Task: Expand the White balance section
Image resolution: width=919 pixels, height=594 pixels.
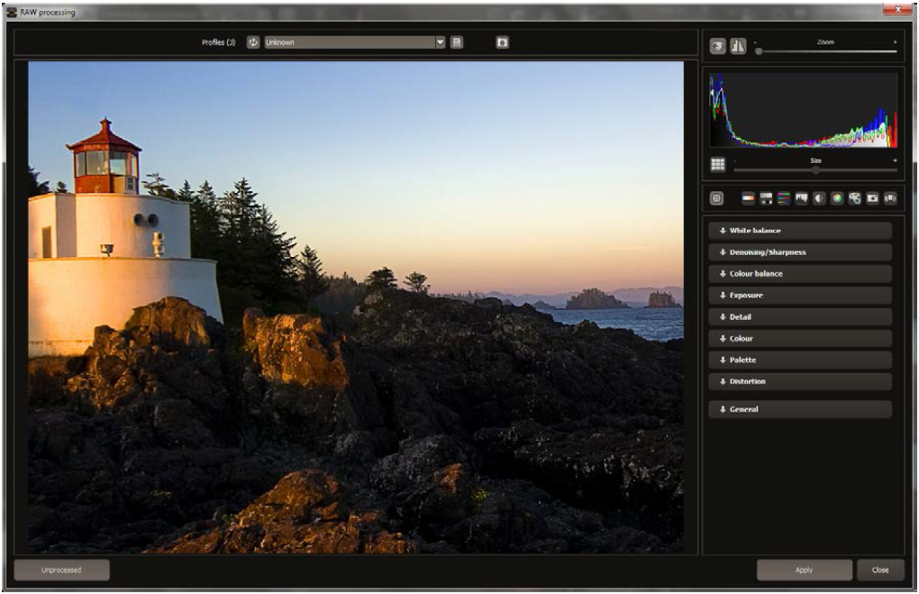Action: [x=800, y=231]
